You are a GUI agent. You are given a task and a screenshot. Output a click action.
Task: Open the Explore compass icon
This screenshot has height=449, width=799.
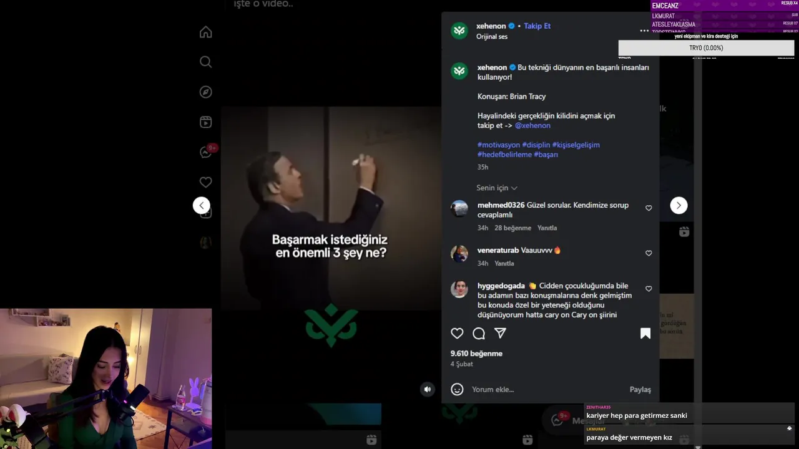click(205, 92)
